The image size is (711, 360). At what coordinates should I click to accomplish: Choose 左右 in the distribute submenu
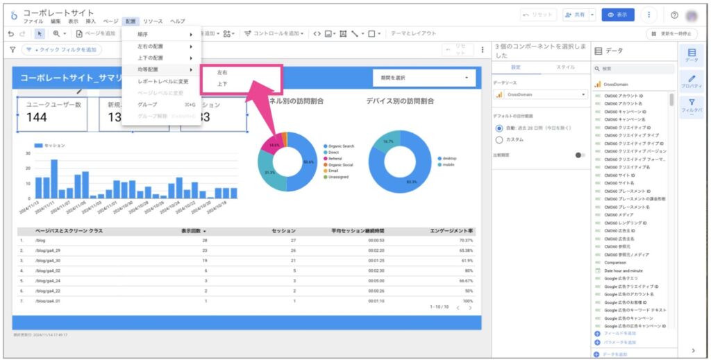tap(222, 72)
